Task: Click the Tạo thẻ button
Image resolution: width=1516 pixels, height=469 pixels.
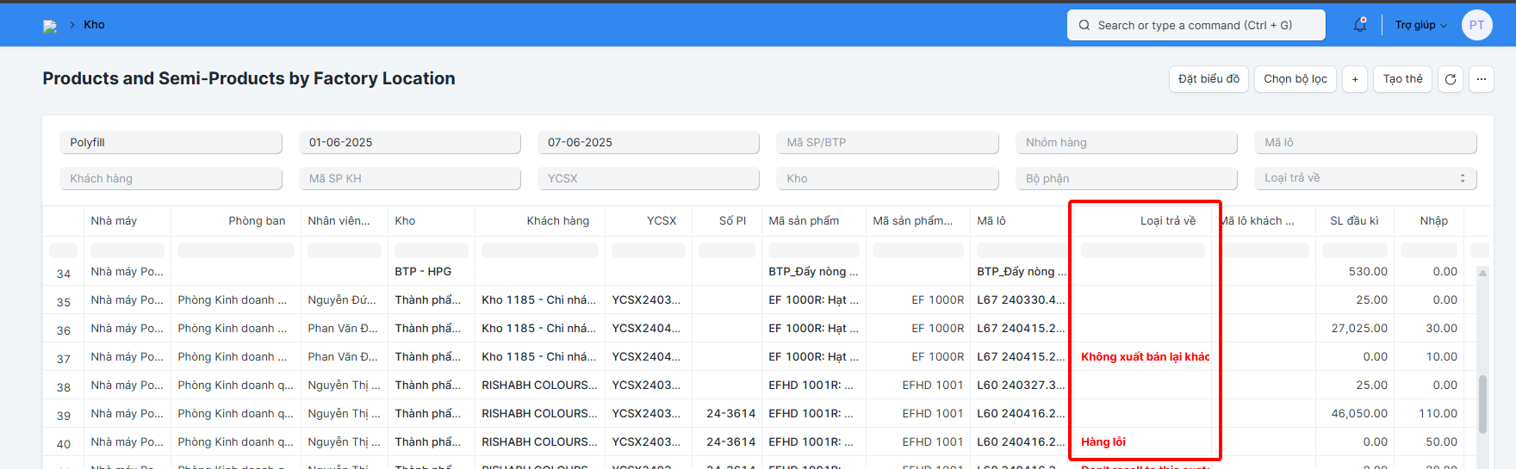Action: click(x=1402, y=79)
